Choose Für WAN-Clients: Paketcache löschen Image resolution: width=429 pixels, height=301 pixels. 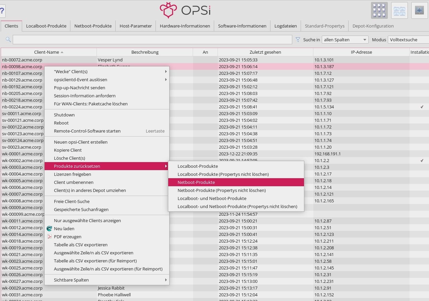[x=107, y=104]
